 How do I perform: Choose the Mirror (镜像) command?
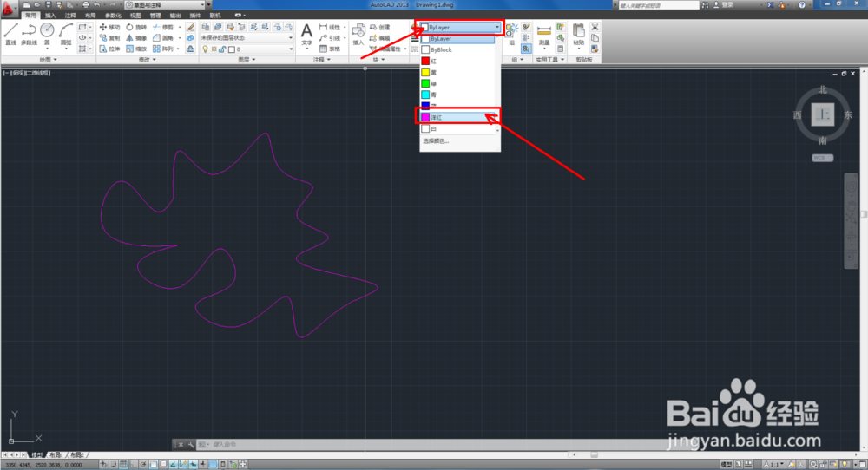136,37
